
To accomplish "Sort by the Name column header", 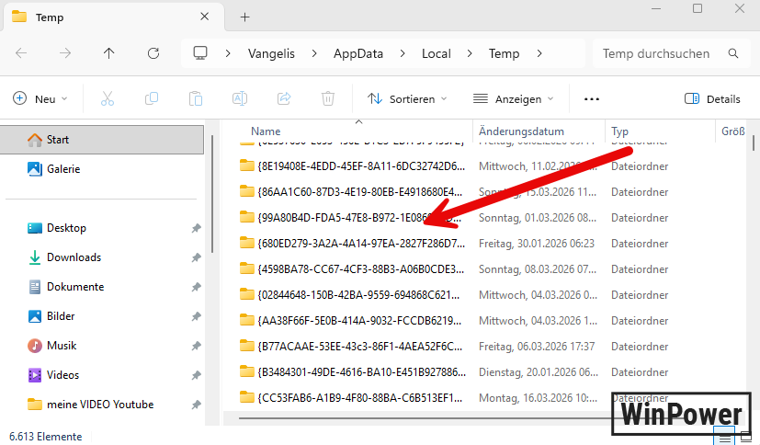I will [x=266, y=131].
